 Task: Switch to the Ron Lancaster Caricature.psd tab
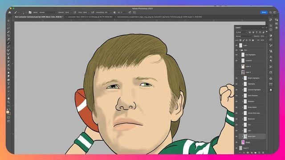[x=39, y=17]
